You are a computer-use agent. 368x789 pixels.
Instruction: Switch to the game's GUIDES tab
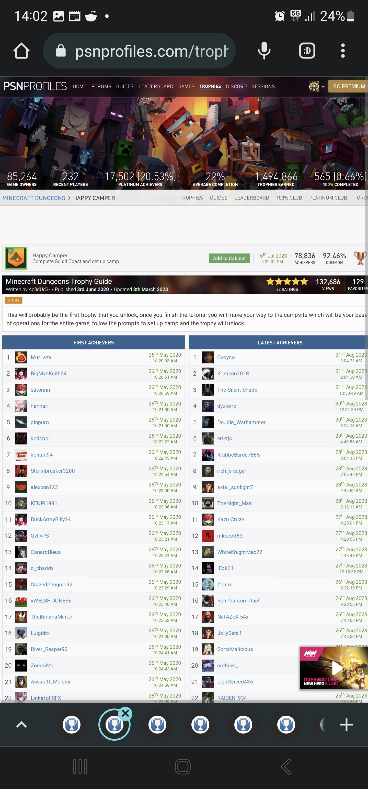point(218,198)
